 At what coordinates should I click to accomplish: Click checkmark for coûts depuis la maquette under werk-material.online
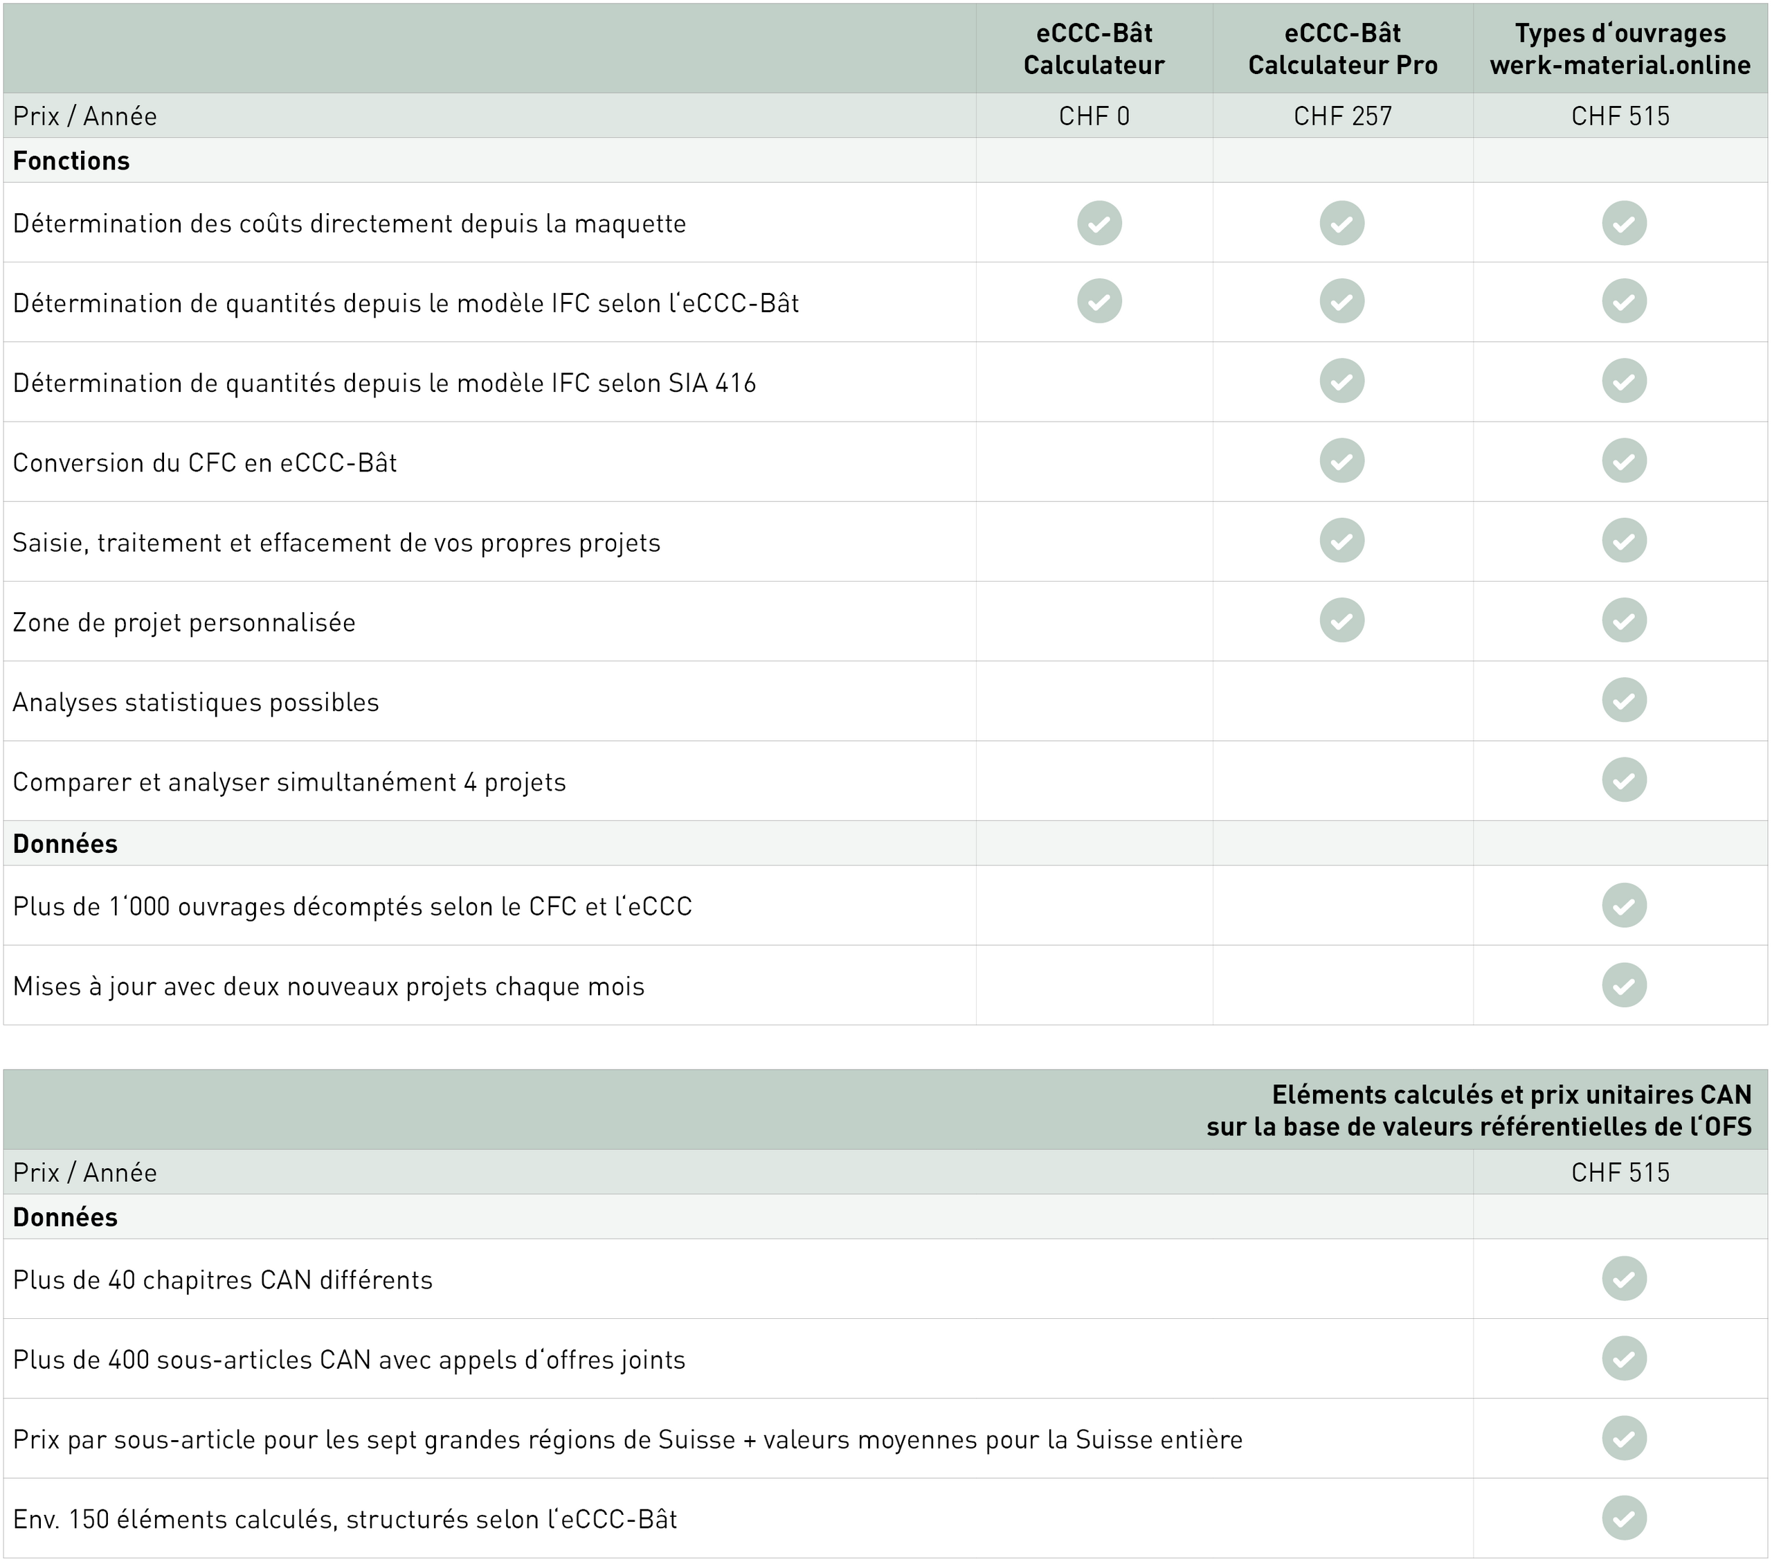(1624, 223)
